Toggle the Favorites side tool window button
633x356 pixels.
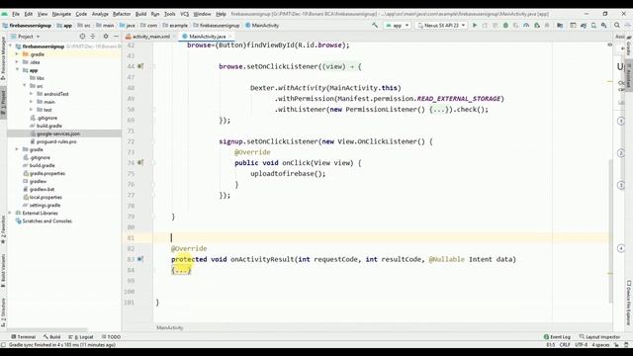tap(3, 230)
